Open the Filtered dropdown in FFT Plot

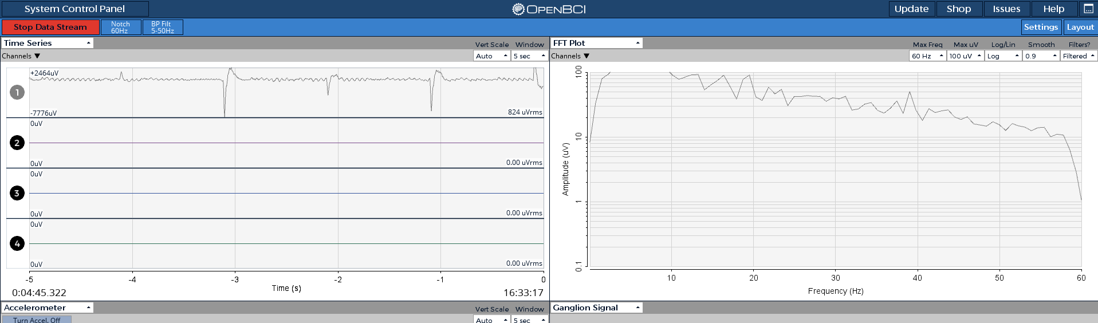pos(1079,56)
